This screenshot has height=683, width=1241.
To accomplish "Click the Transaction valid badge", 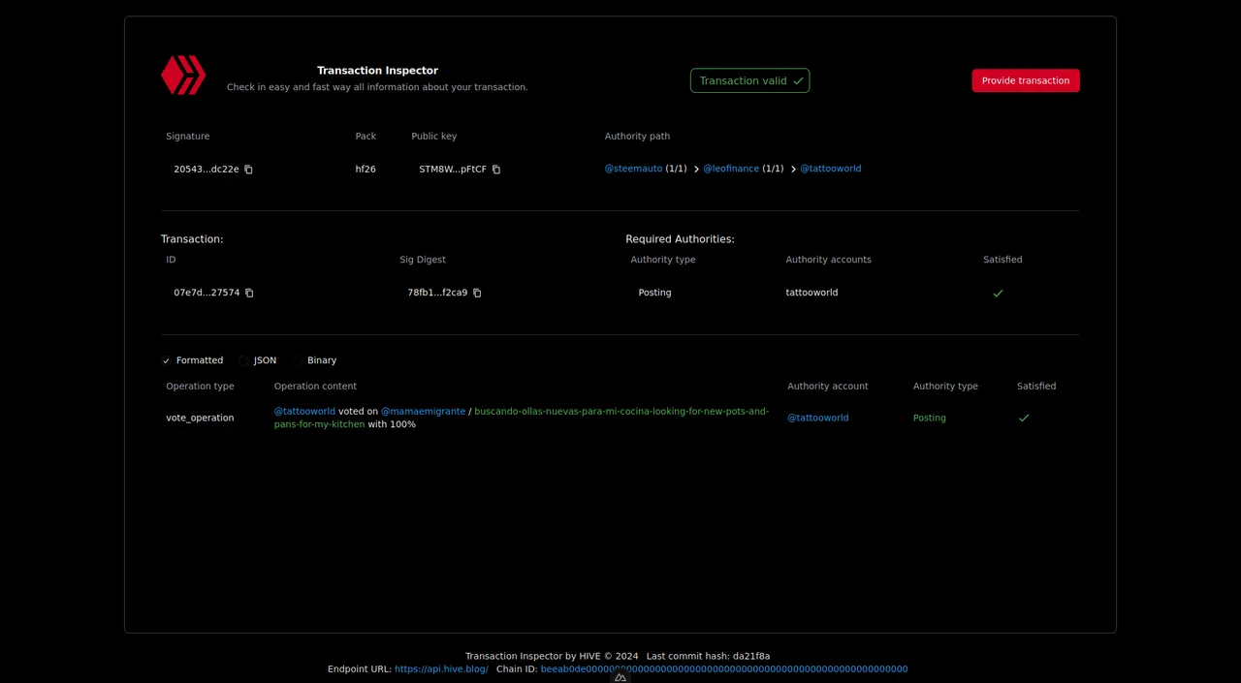I will tap(749, 80).
